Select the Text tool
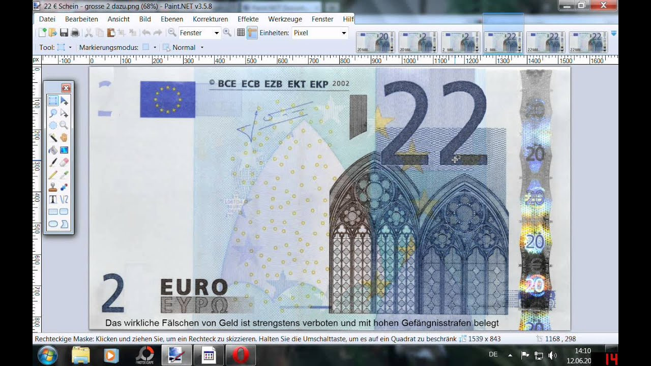Screen dimensions: 651x366 53,199
